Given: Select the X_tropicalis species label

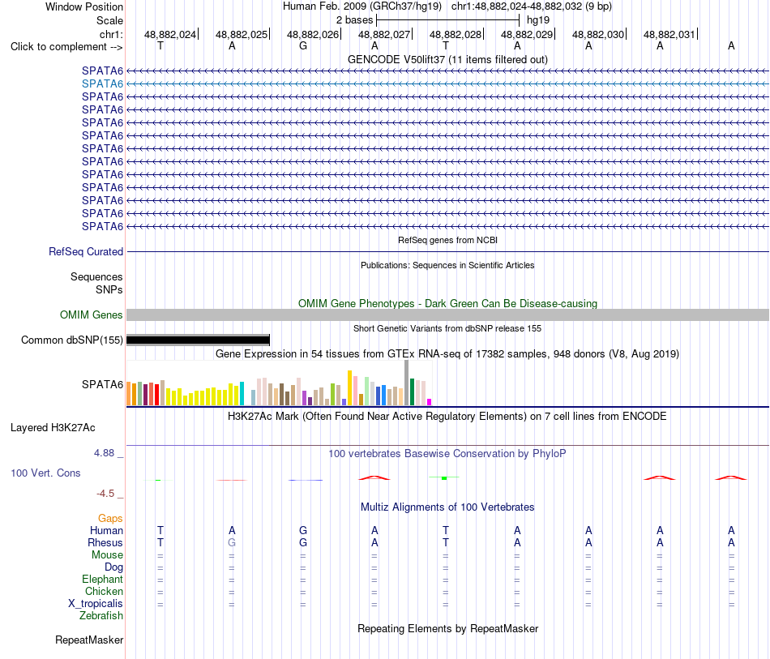Looking at the screenshot, I should click(x=96, y=604).
